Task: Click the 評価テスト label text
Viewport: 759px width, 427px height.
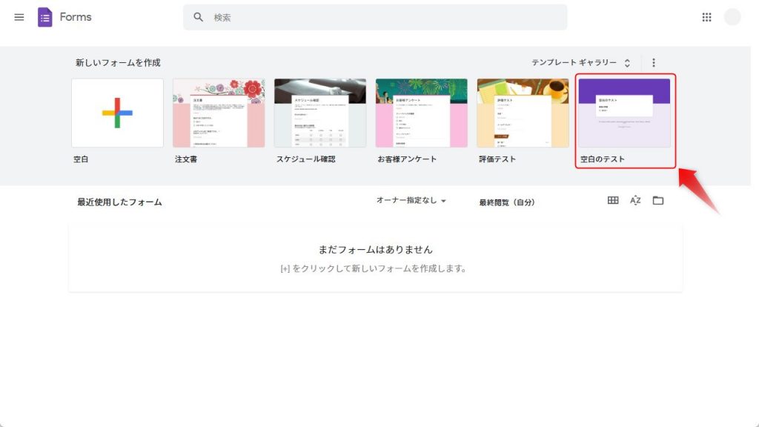Action: tap(497, 159)
